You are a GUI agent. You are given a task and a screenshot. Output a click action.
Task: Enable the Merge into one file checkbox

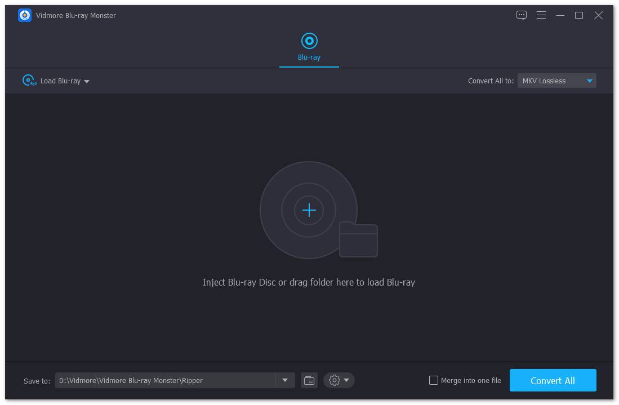tap(434, 380)
